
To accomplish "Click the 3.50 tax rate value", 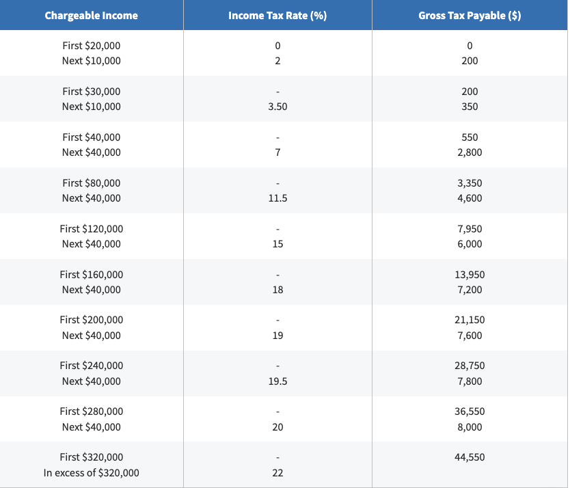I will tap(277, 107).
